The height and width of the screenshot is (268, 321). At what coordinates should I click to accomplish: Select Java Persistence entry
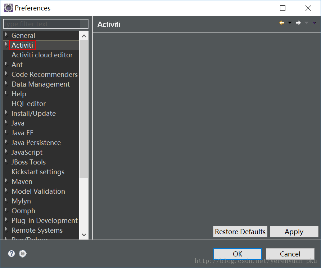pos(36,142)
